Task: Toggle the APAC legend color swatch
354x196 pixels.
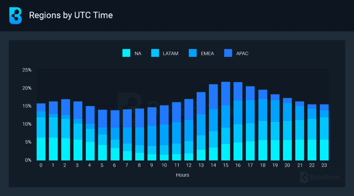Action: pos(228,53)
